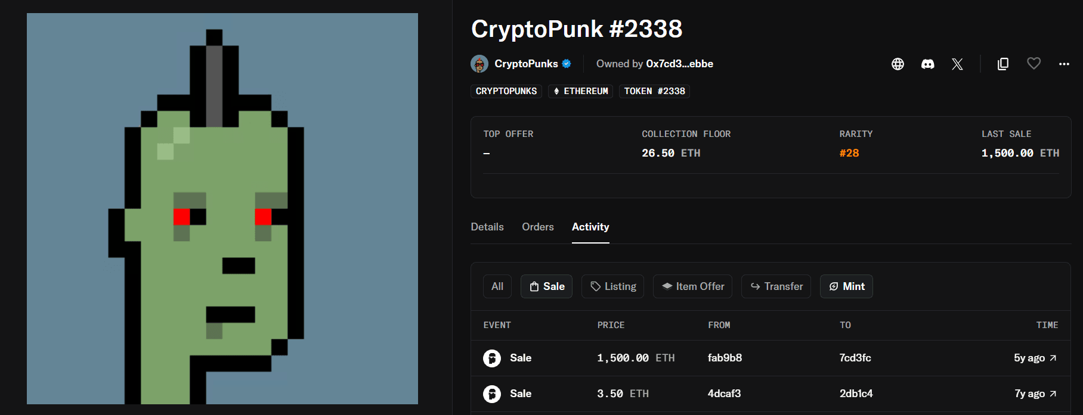1083x415 pixels.
Task: Click the PRICE column header
Action: pyautogui.click(x=611, y=325)
